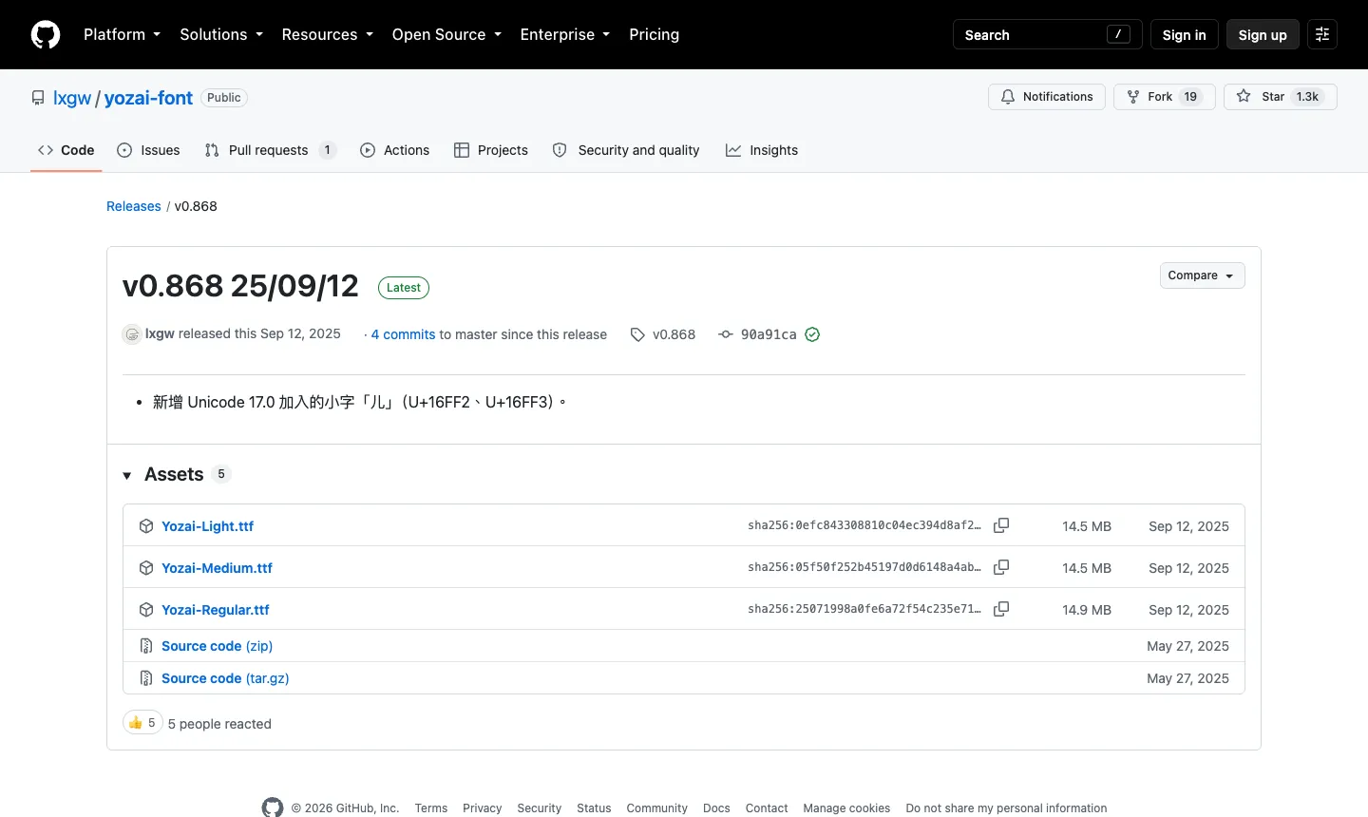1368x817 pixels.
Task: Expand the Enterprise menu
Action: 565,34
